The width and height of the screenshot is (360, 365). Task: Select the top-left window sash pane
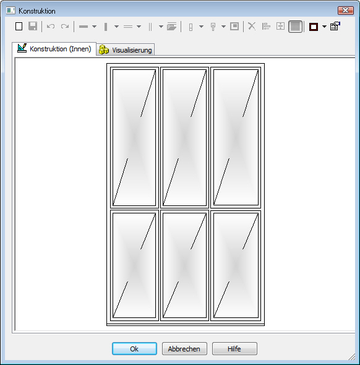(134, 137)
